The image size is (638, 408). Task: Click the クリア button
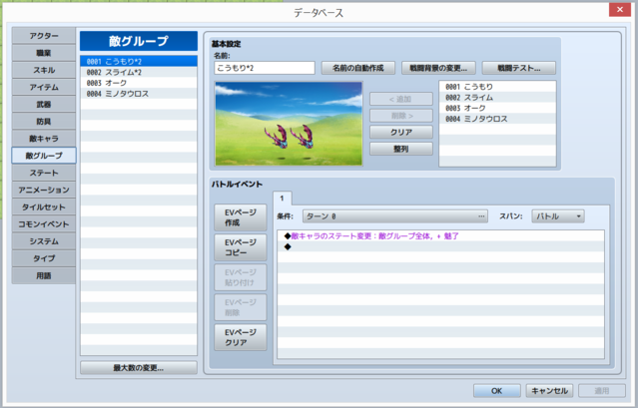coord(401,132)
